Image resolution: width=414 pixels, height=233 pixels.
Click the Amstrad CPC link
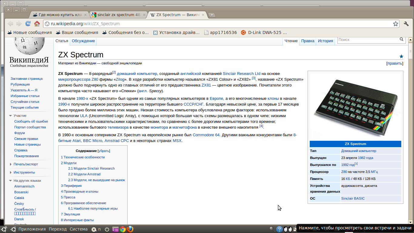pos(117,141)
